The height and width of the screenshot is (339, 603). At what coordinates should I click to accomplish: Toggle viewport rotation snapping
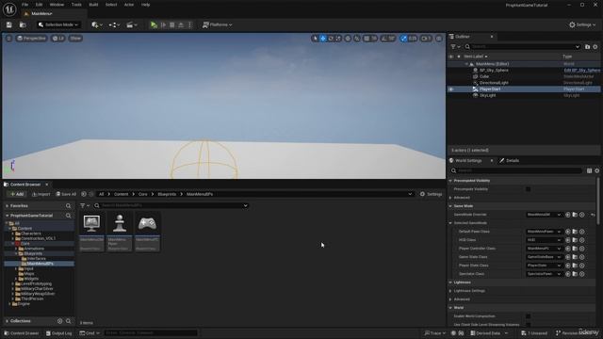(x=384, y=39)
